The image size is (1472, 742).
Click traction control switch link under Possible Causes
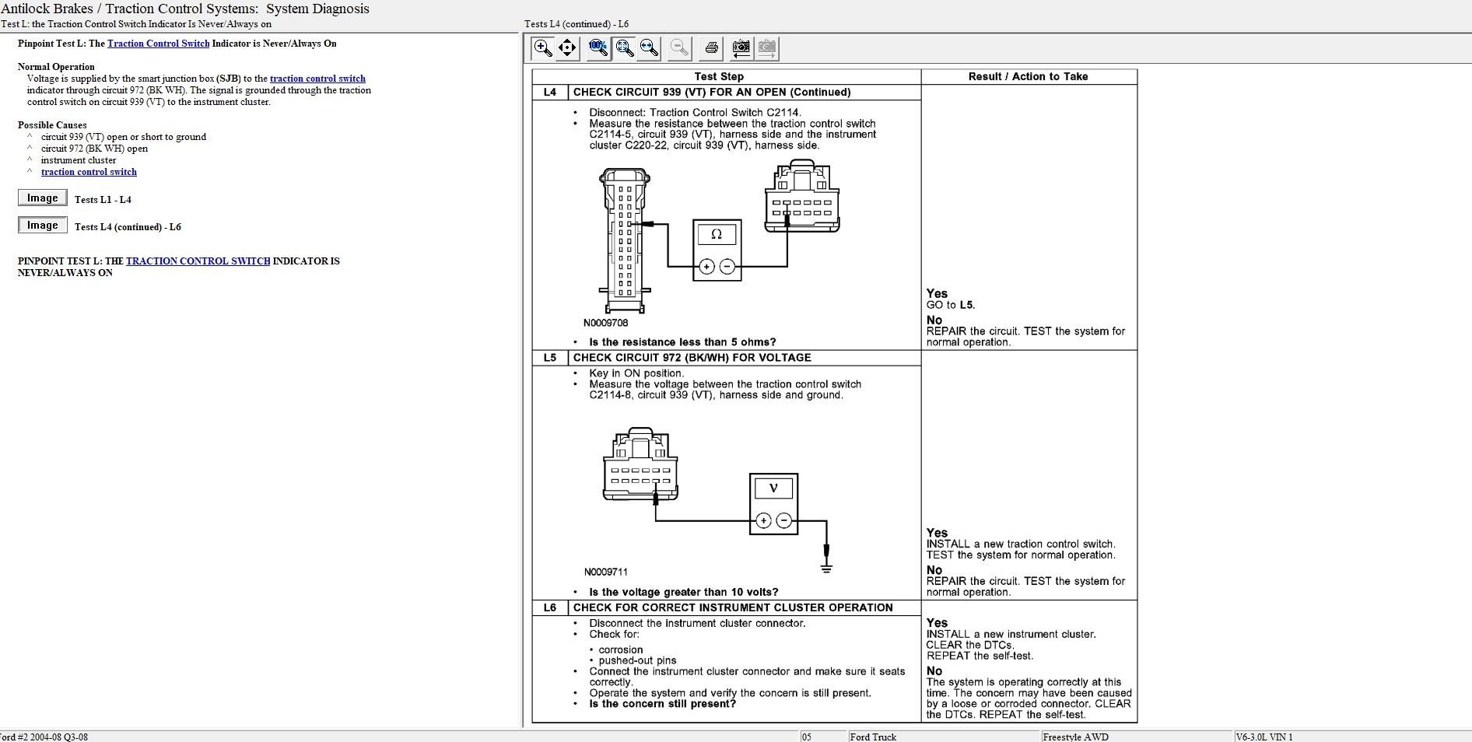[89, 172]
